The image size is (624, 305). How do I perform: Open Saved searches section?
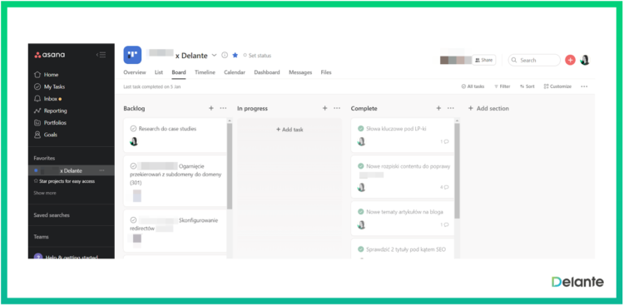[52, 215]
